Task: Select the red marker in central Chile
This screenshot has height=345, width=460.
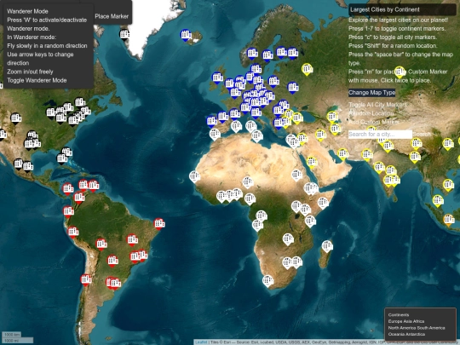Action: pyautogui.click(x=86, y=280)
